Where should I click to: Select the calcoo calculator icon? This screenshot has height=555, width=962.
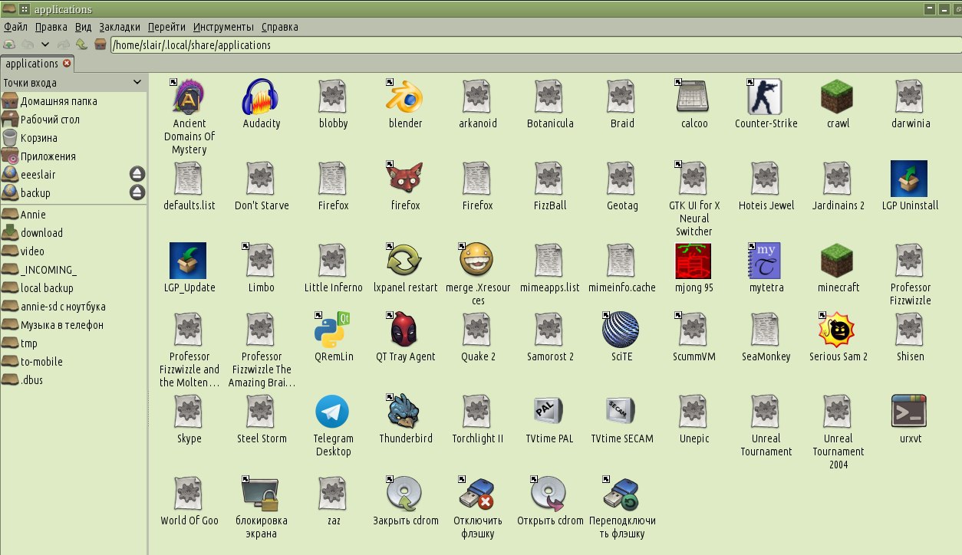tap(693, 97)
